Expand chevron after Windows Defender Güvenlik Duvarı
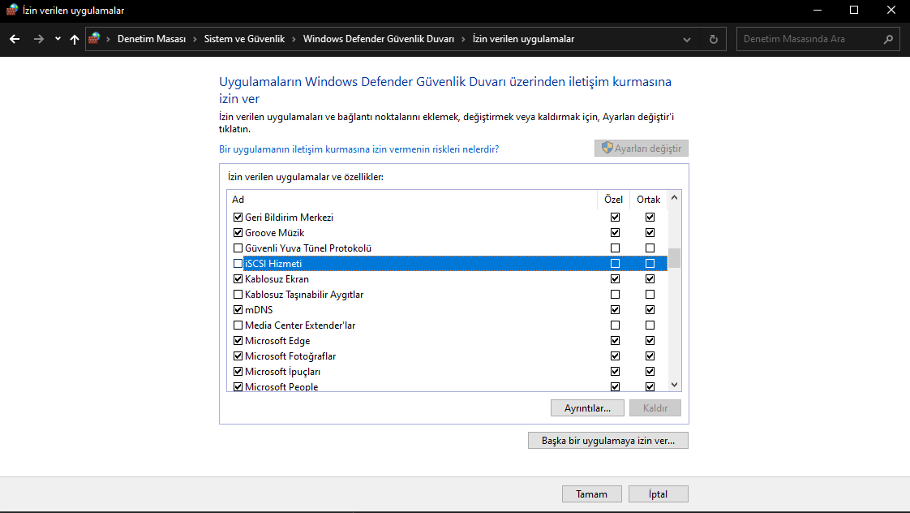Image resolution: width=910 pixels, height=513 pixels. [463, 39]
